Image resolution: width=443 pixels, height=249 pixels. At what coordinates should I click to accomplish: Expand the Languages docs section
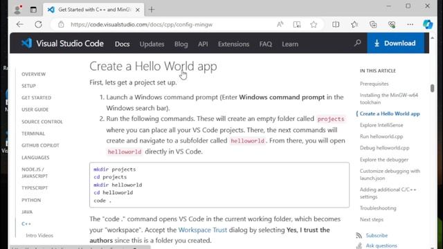(35, 158)
